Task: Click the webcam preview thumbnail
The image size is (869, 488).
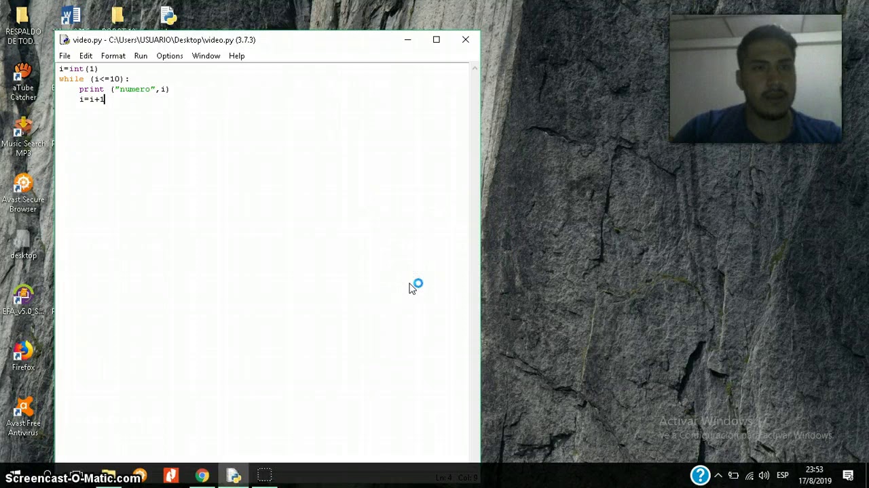Action: pyautogui.click(x=756, y=79)
